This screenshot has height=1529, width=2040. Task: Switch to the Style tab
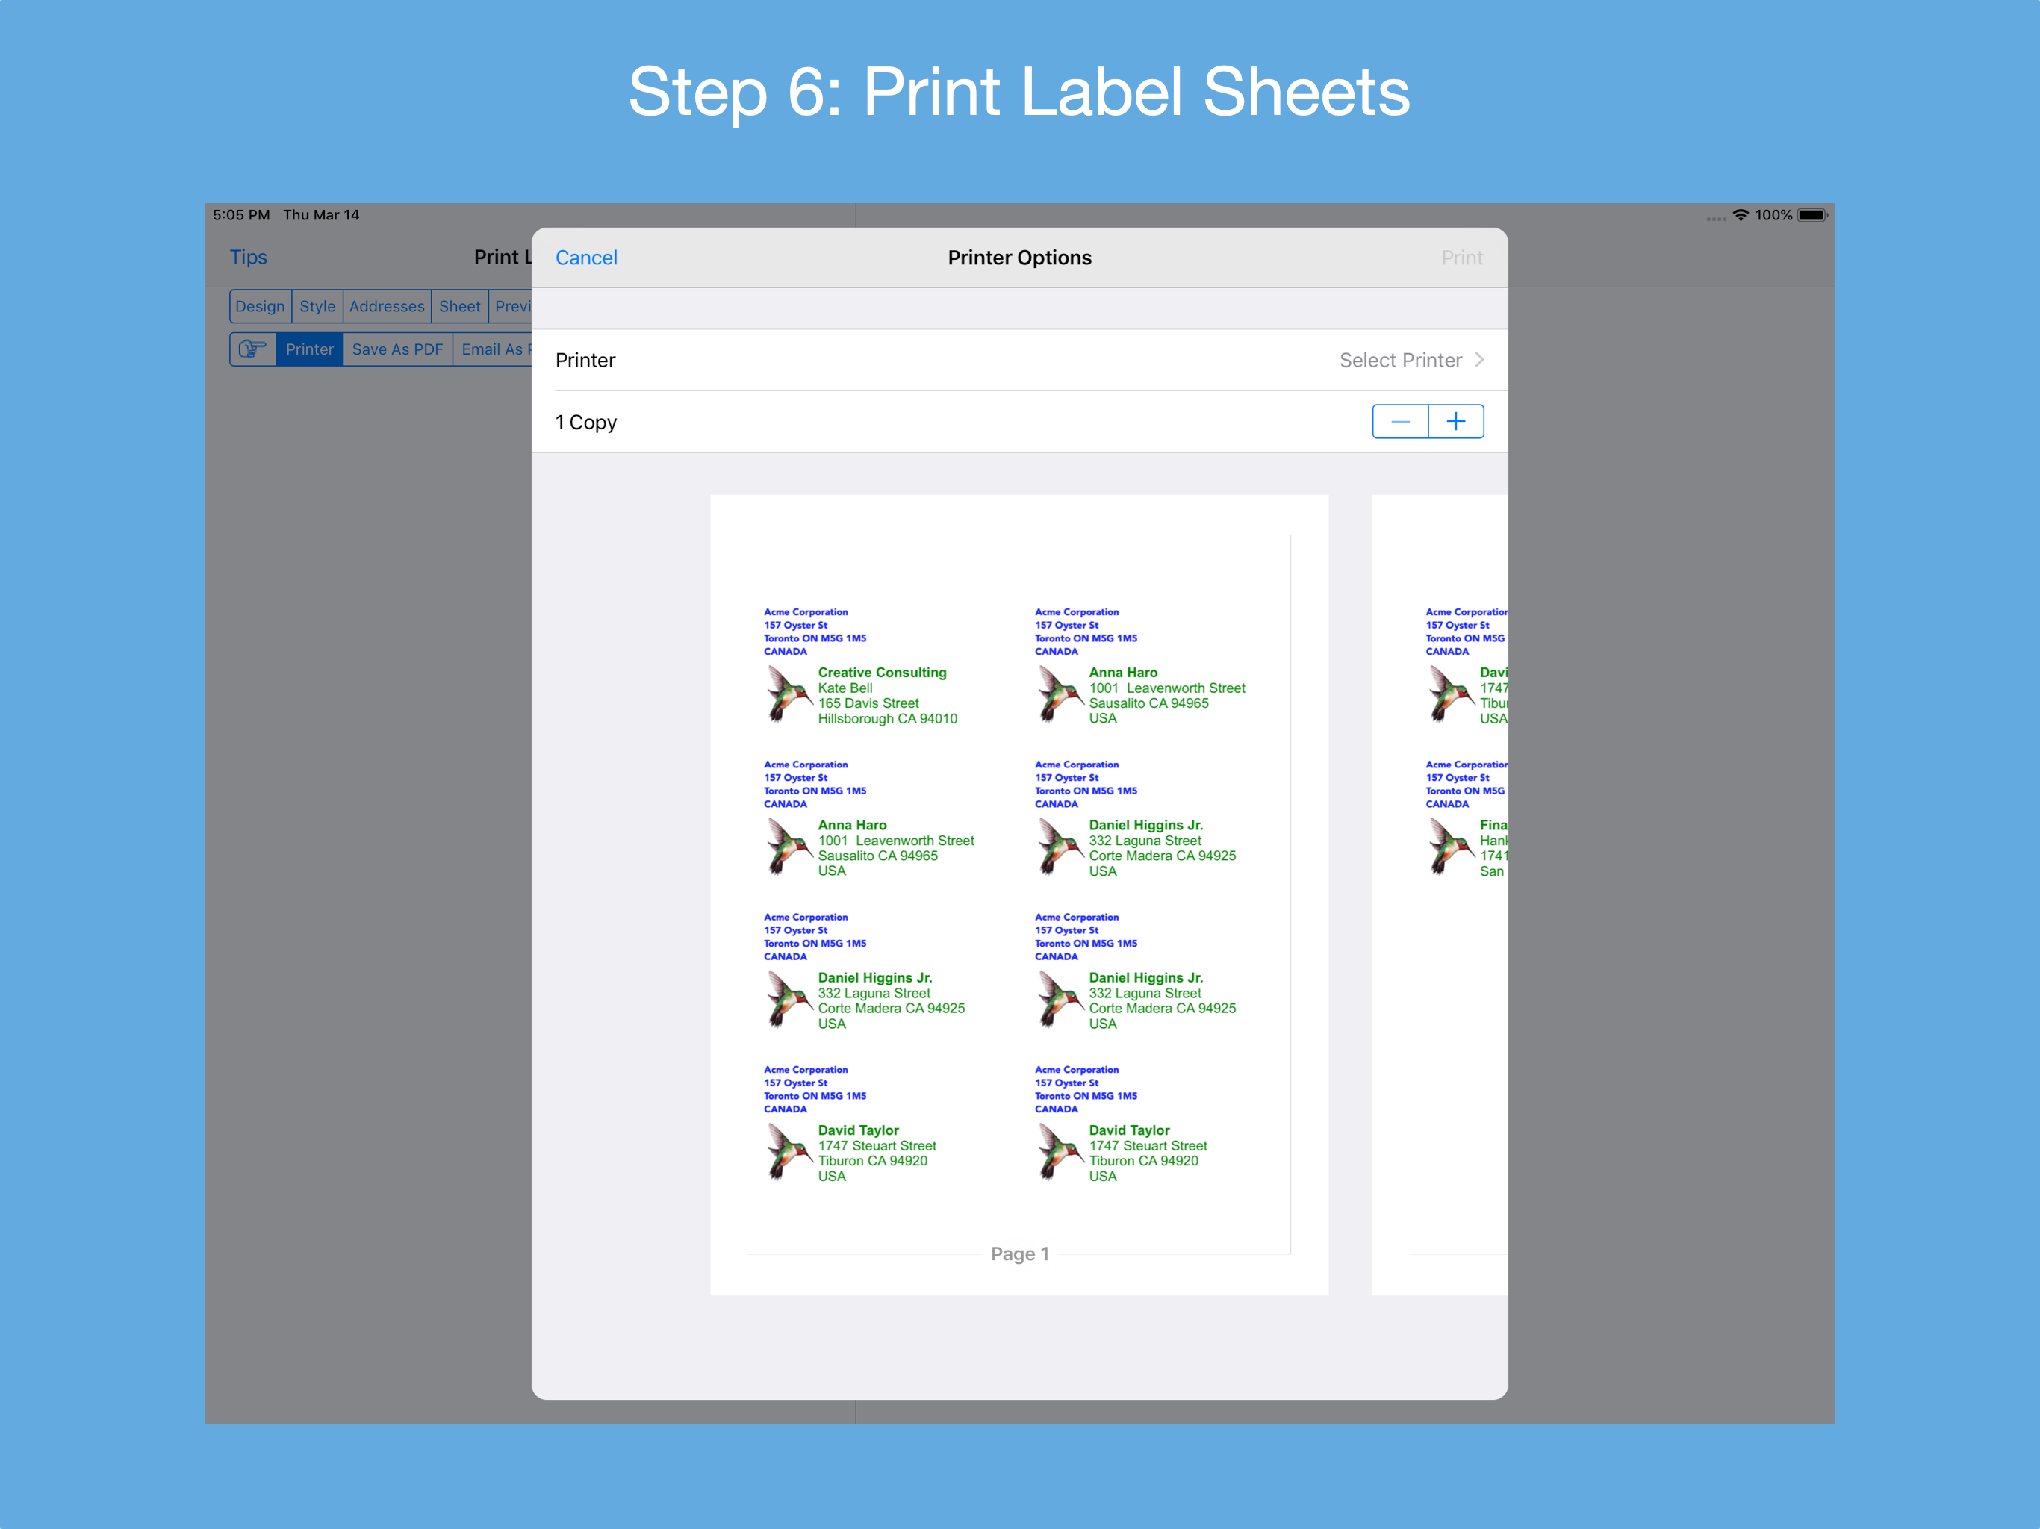click(317, 306)
